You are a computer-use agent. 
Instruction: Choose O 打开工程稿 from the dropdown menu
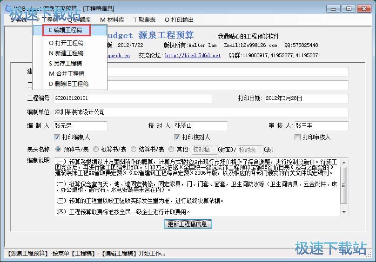pyautogui.click(x=66, y=43)
